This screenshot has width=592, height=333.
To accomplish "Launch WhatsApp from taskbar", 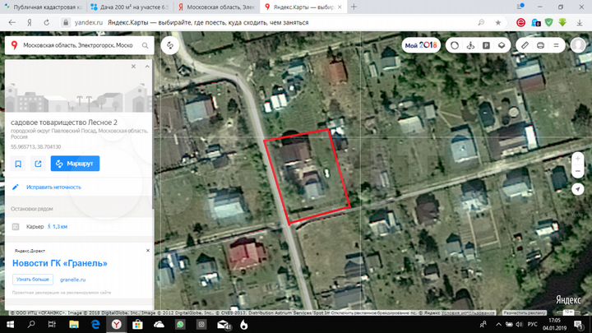I will (180, 324).
